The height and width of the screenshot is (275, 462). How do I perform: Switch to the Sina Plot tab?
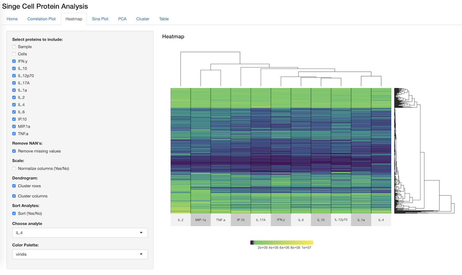click(100, 19)
